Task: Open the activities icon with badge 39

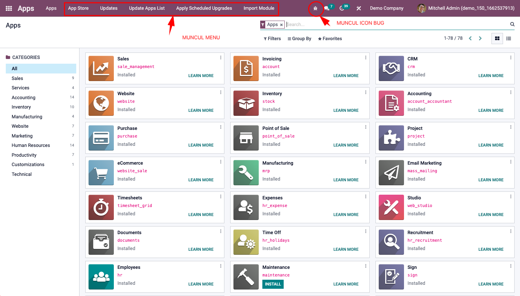Action: pos(341,8)
